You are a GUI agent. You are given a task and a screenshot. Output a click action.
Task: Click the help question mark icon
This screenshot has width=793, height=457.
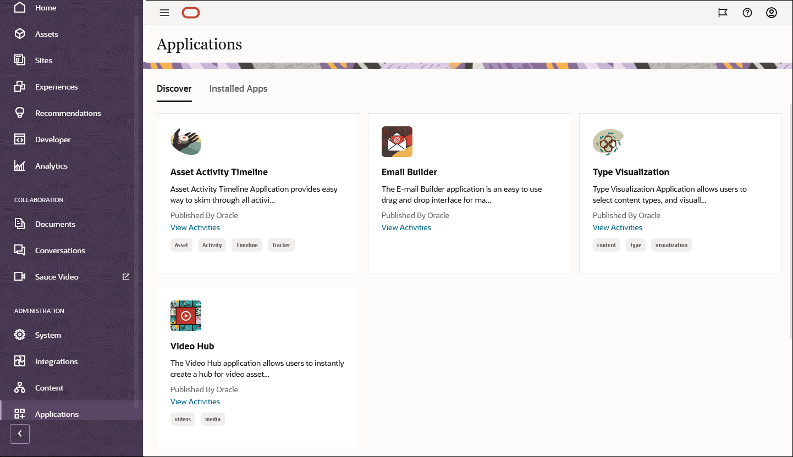(x=747, y=13)
